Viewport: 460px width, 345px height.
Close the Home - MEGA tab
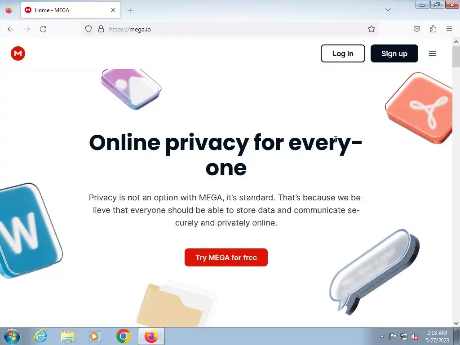(x=113, y=10)
